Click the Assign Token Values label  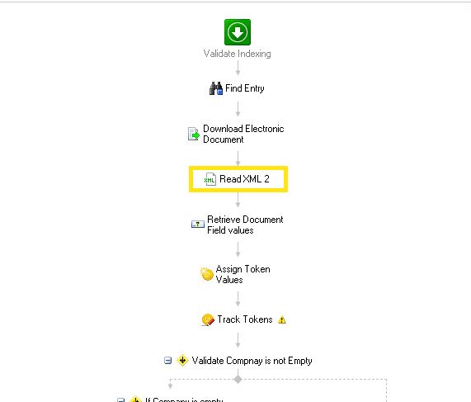tap(243, 274)
